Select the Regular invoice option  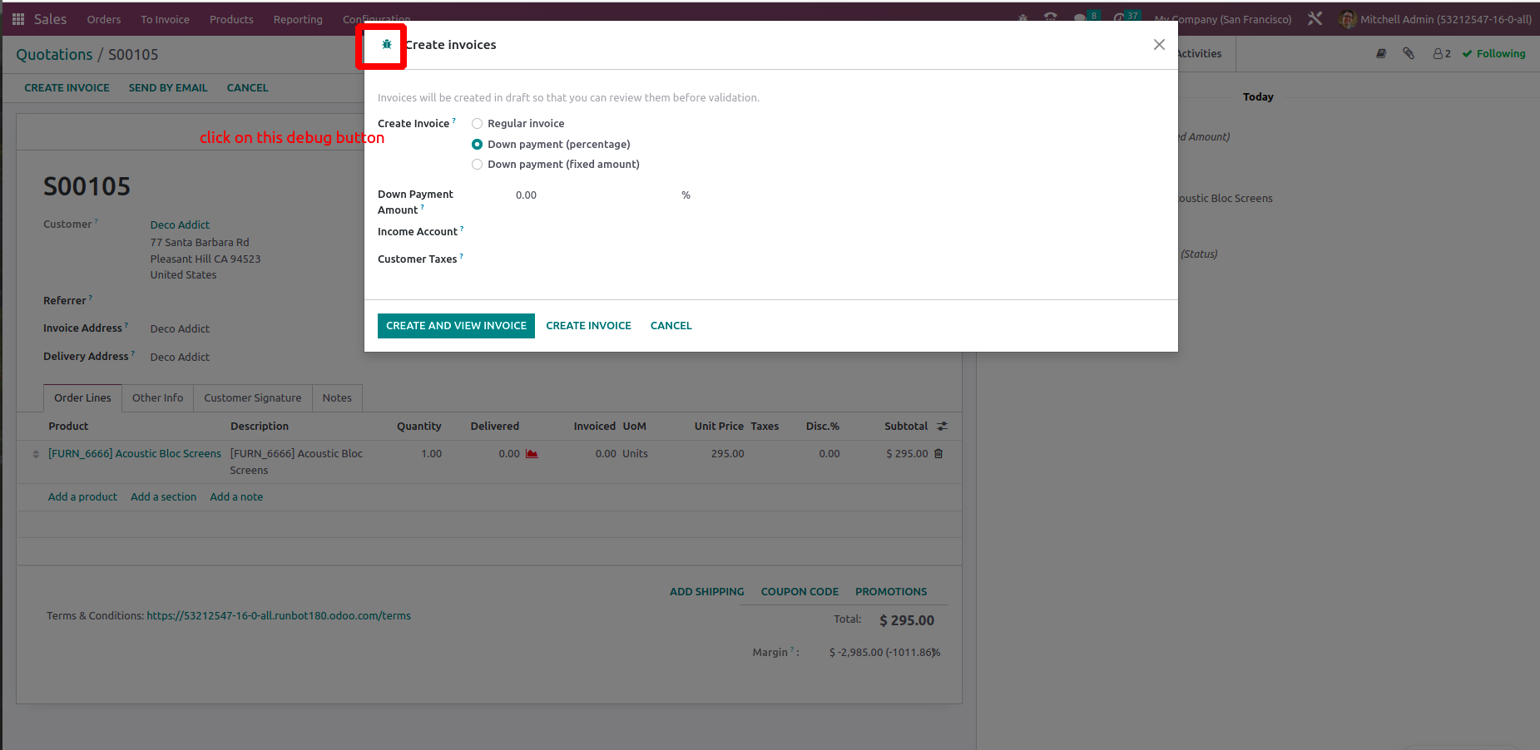(x=478, y=124)
